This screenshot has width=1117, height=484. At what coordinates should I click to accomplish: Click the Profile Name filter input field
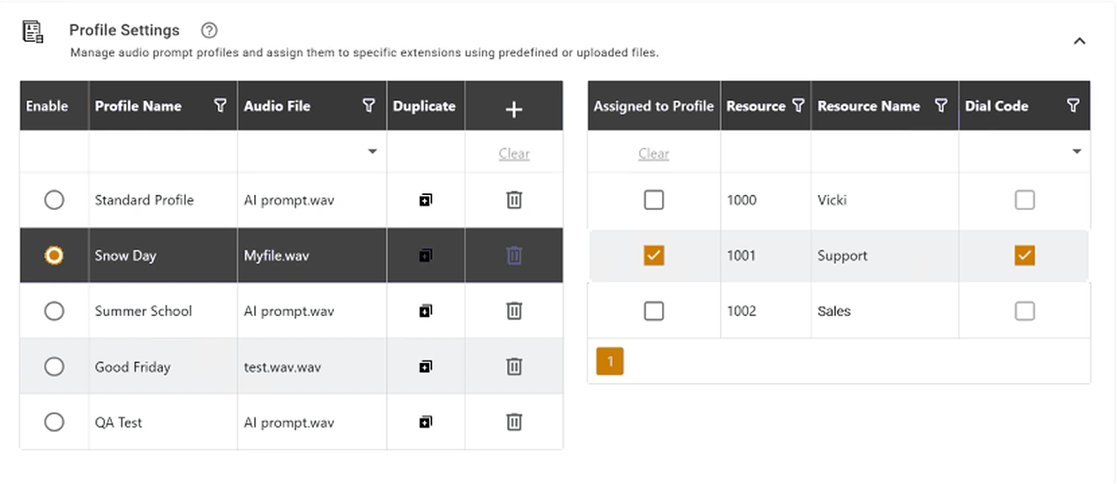(163, 152)
